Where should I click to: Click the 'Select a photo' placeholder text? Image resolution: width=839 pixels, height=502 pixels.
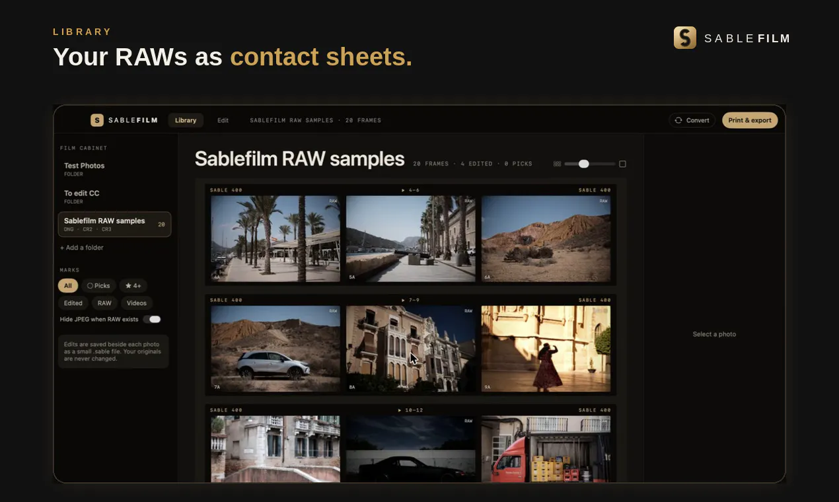(x=714, y=334)
